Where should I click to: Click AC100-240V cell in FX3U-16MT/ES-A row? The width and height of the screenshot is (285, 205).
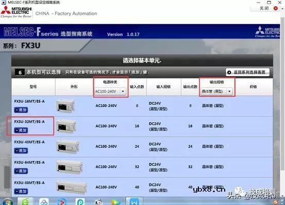pos(106,106)
